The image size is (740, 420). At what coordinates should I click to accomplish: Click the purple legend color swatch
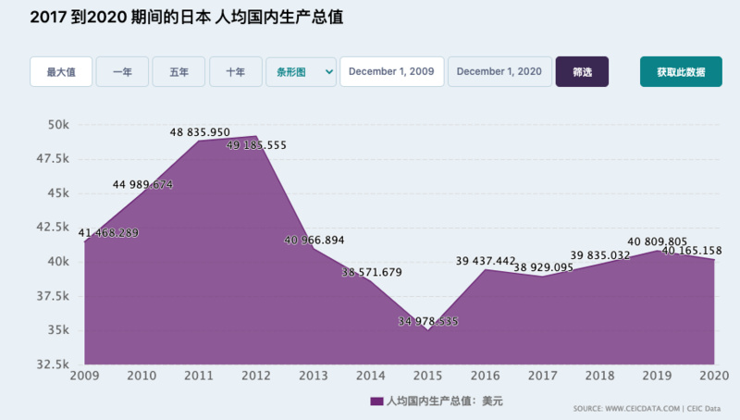coord(376,401)
